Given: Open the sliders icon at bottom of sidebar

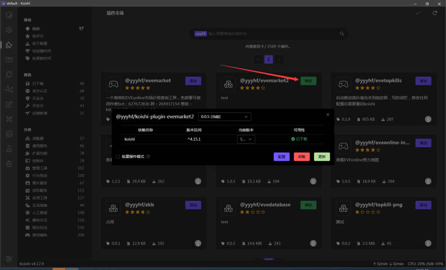Looking at the screenshot, I should (x=9, y=258).
